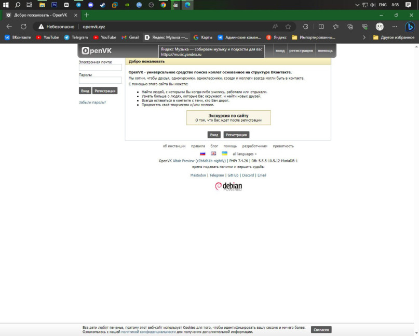Viewport: 419px width, 336px height.
Task: Open регистрация in OpenVK header
Action: (x=301, y=50)
